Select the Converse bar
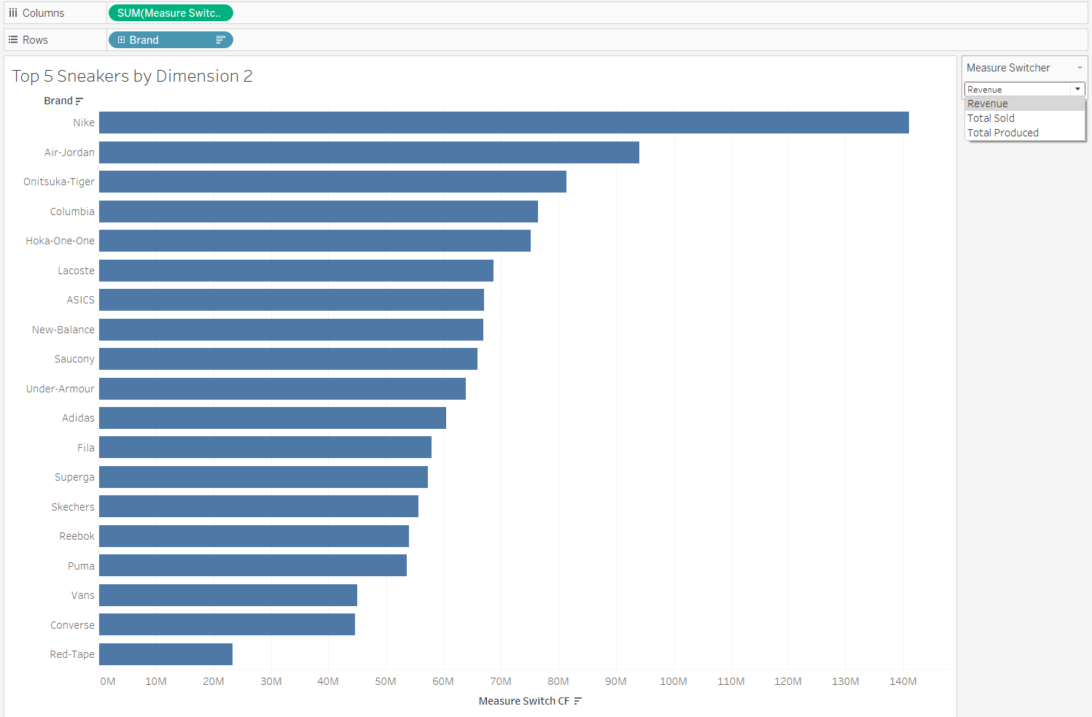The image size is (1092, 717). pyautogui.click(x=227, y=624)
